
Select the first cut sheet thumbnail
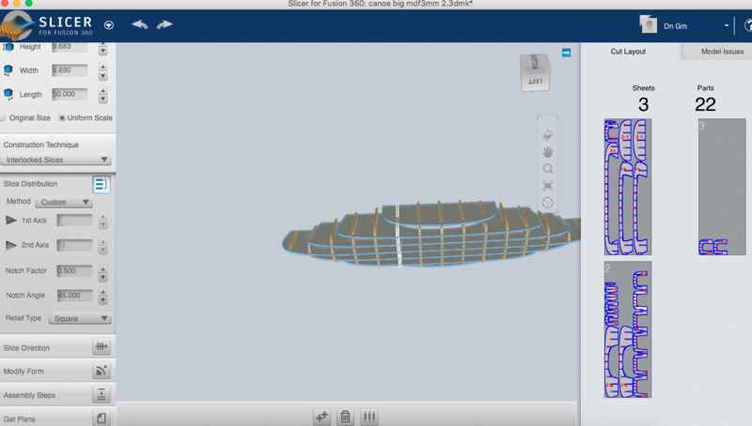coord(628,187)
